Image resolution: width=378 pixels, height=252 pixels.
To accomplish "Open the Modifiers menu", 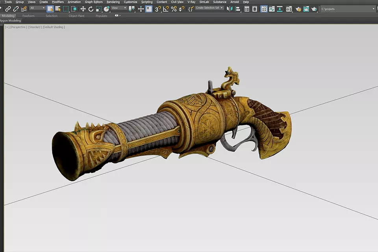I will [58, 2].
